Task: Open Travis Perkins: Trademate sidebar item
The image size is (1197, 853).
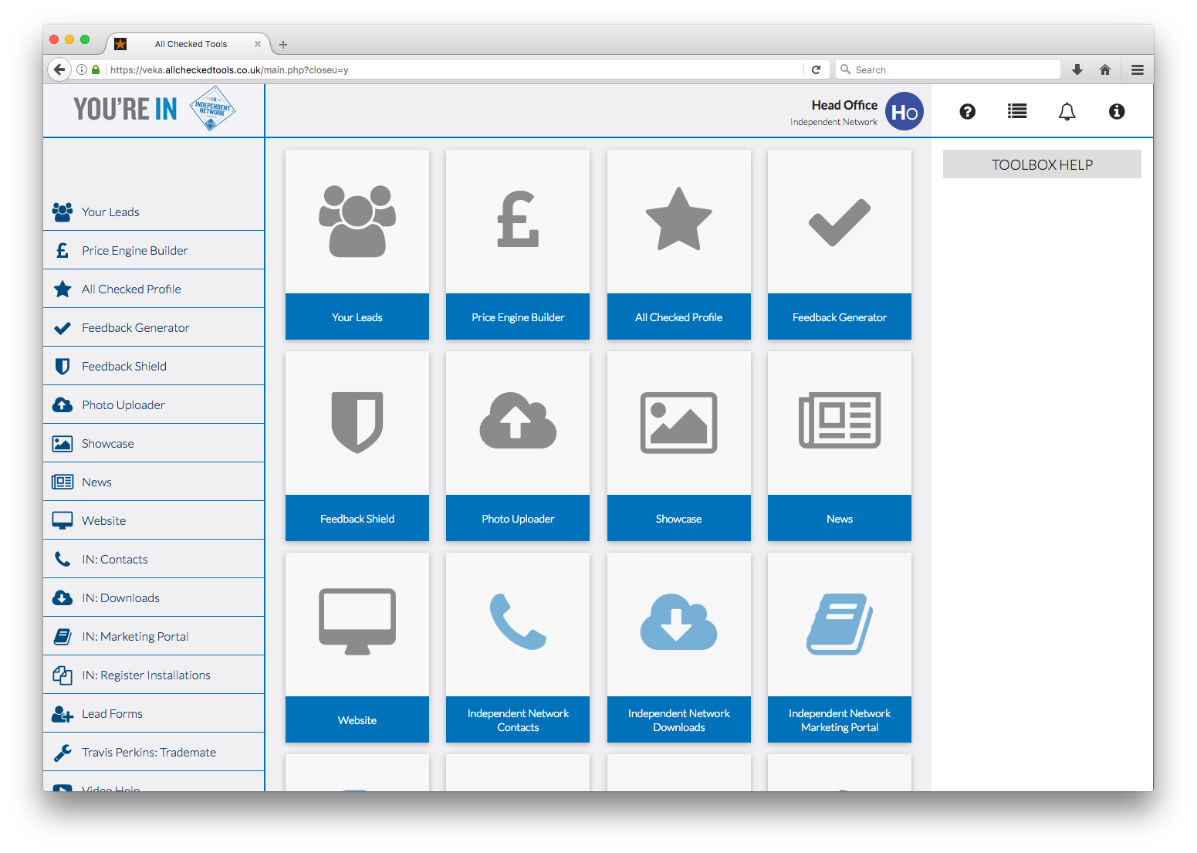Action: (x=148, y=753)
